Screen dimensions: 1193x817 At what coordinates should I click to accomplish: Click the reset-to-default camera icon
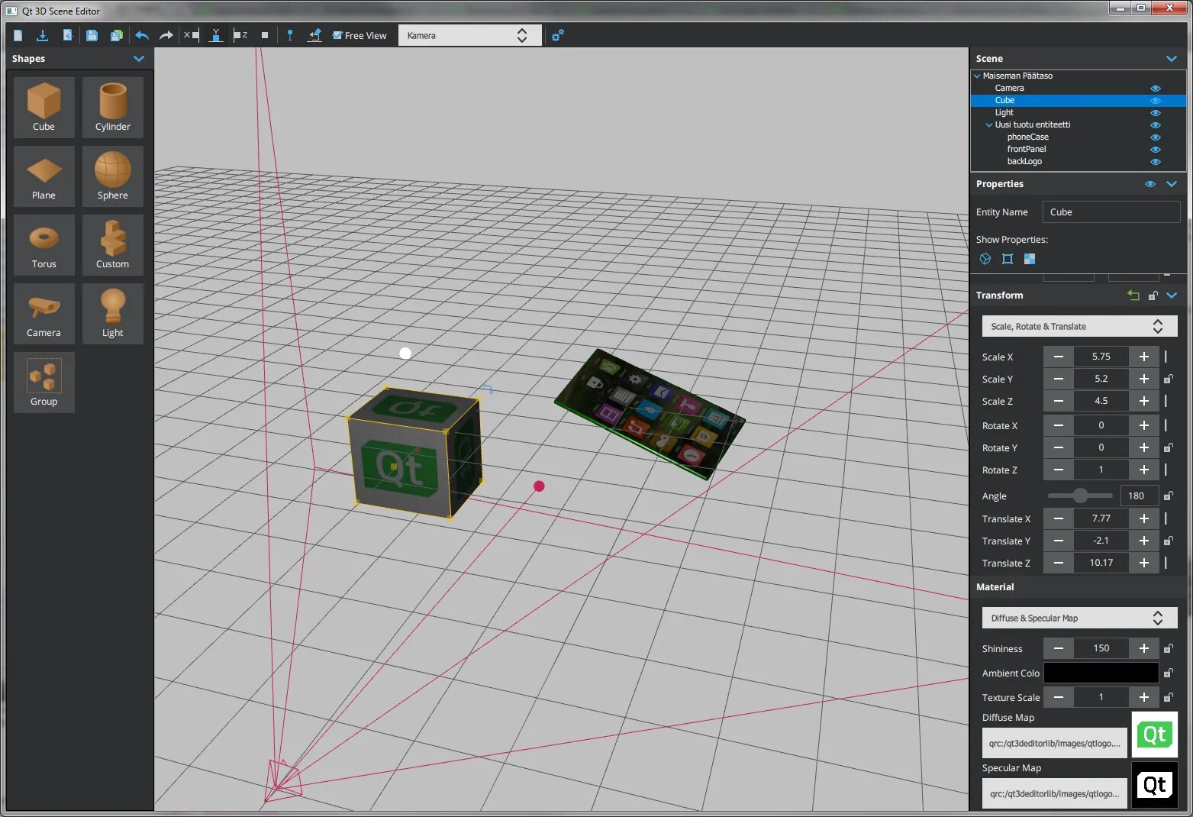pos(314,35)
